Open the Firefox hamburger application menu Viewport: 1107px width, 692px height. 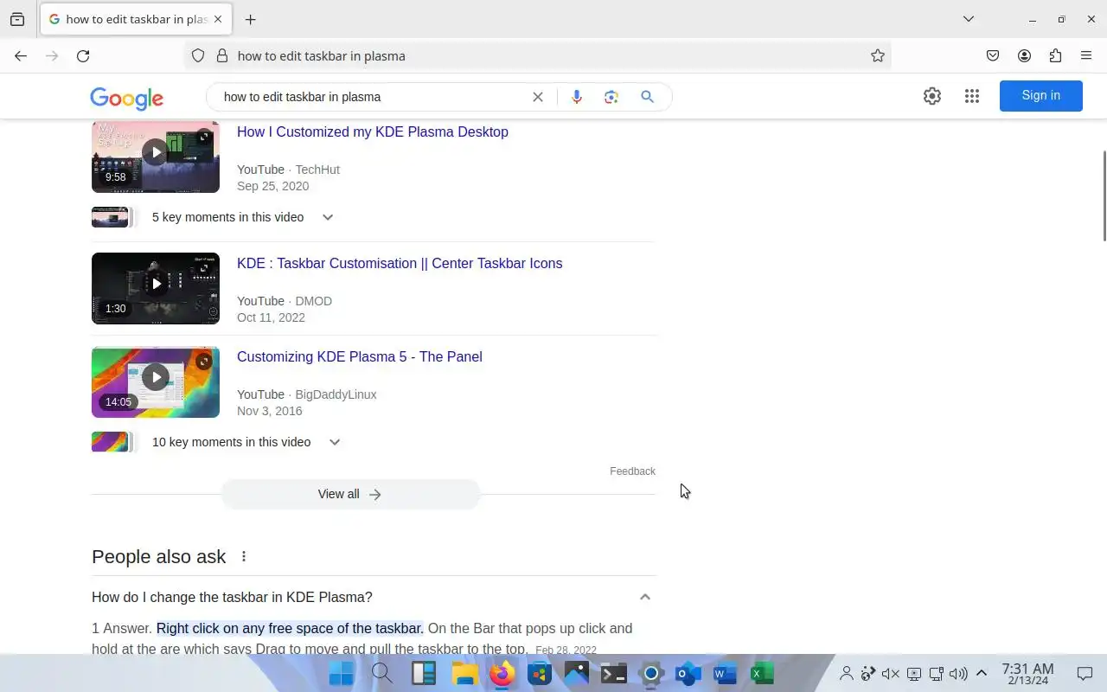click(x=1086, y=56)
